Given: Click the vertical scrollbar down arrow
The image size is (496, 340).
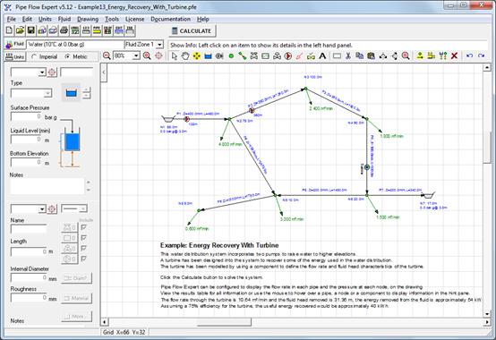Looking at the screenshot, I should click(x=486, y=314).
